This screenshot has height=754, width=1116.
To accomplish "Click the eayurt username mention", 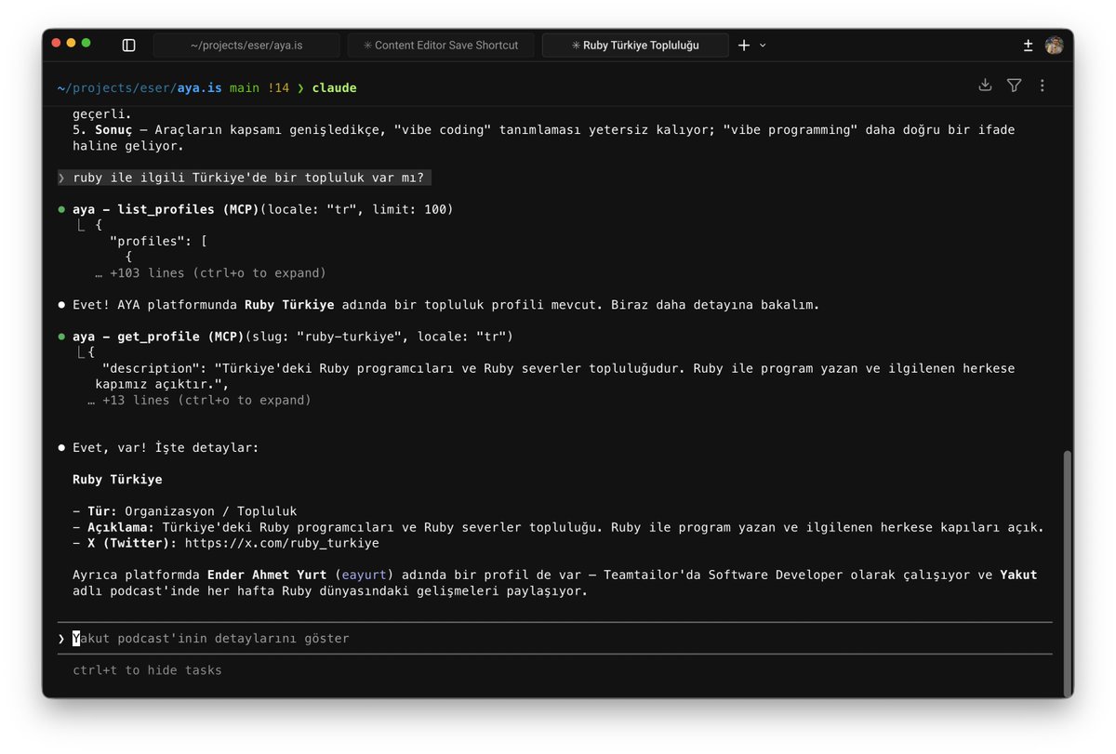I will pyautogui.click(x=365, y=575).
